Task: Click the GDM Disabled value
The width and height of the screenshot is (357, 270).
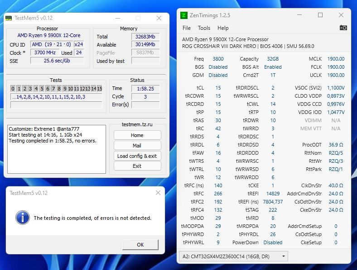Action: 218,75
